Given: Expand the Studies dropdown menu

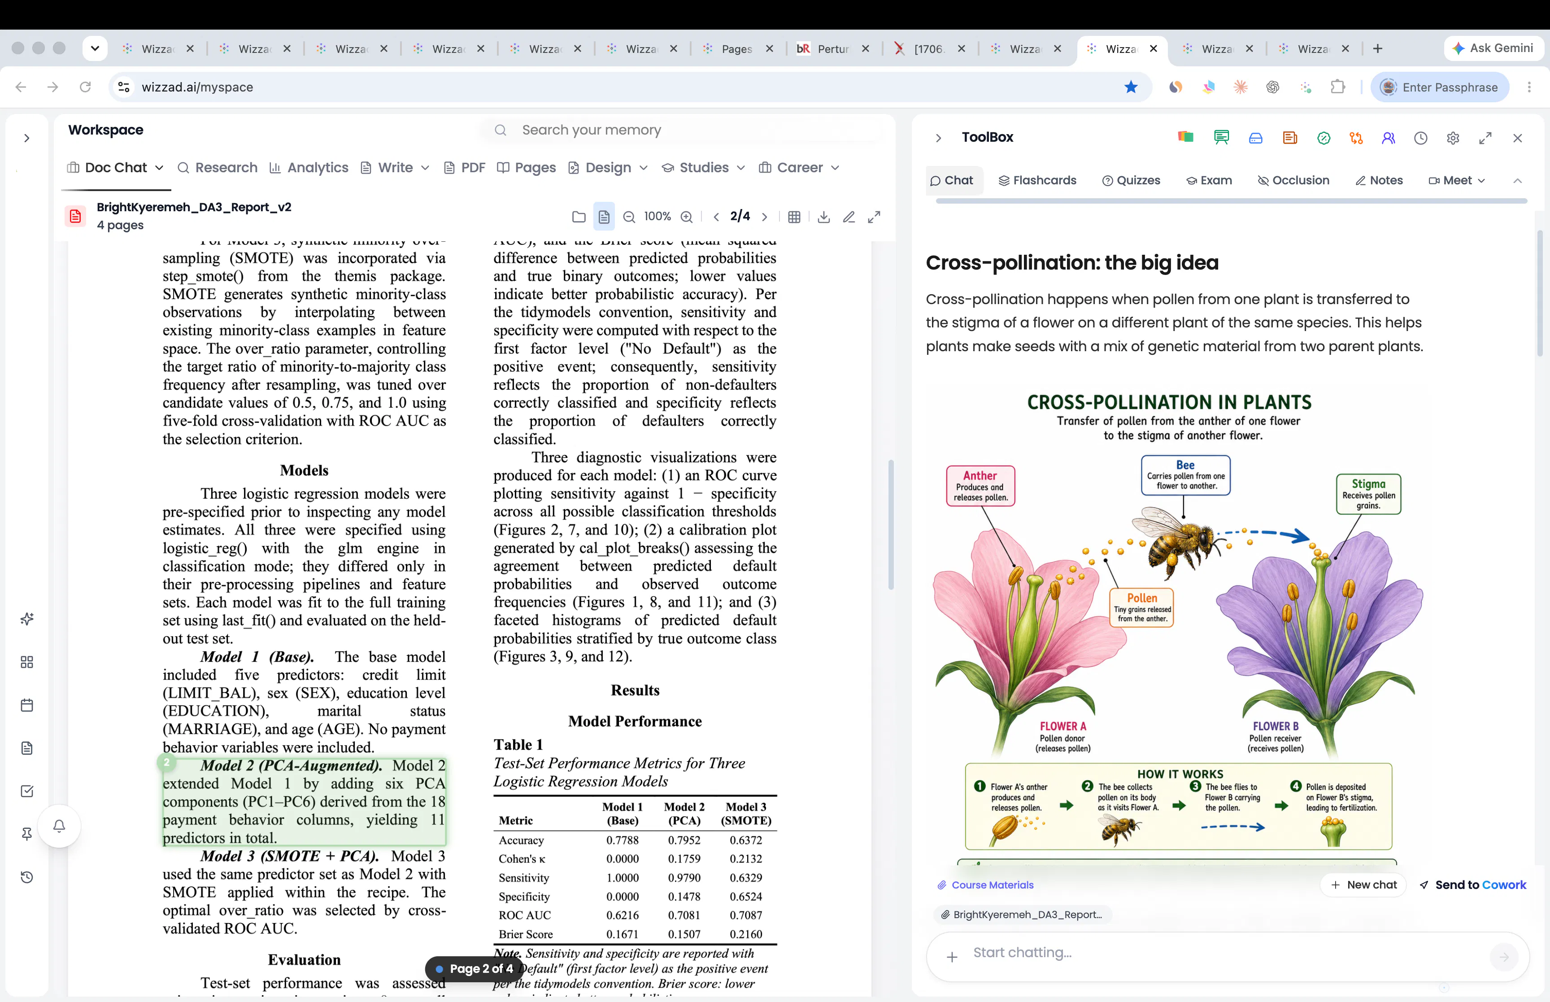Looking at the screenshot, I should 740,168.
